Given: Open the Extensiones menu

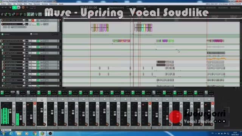Looking at the screenshot, I should (53, 4).
